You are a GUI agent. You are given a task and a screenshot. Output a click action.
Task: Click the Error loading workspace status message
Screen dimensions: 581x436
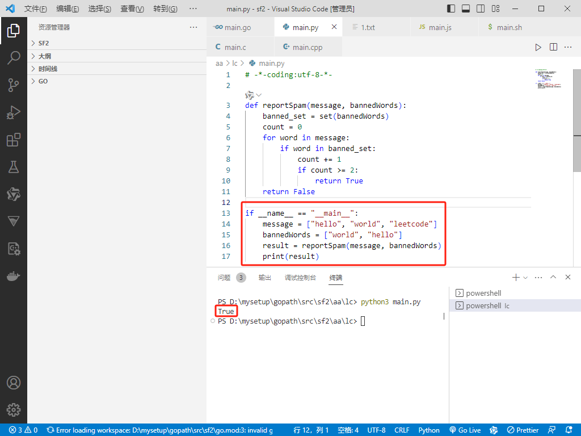pyautogui.click(x=160, y=430)
